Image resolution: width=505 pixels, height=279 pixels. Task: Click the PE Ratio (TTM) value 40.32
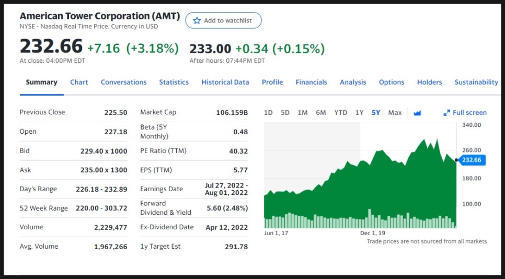point(238,151)
